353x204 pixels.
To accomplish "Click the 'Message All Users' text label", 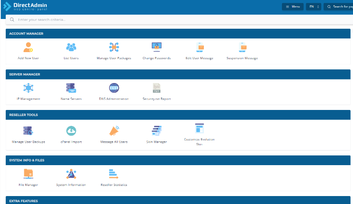I will tap(114, 142).
